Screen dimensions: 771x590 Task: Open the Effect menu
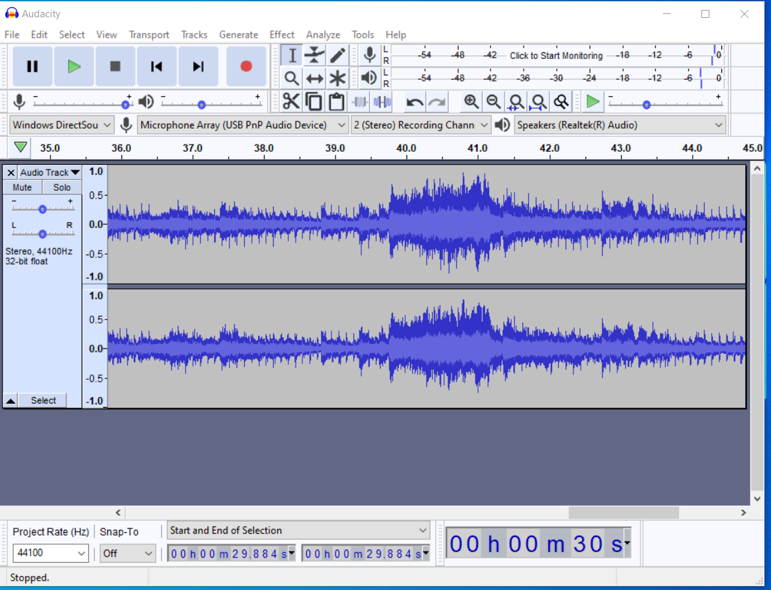(x=282, y=34)
